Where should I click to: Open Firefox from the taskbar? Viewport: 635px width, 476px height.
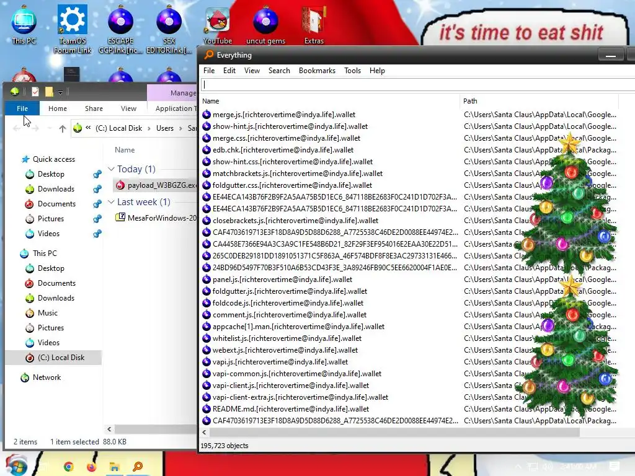point(92,467)
